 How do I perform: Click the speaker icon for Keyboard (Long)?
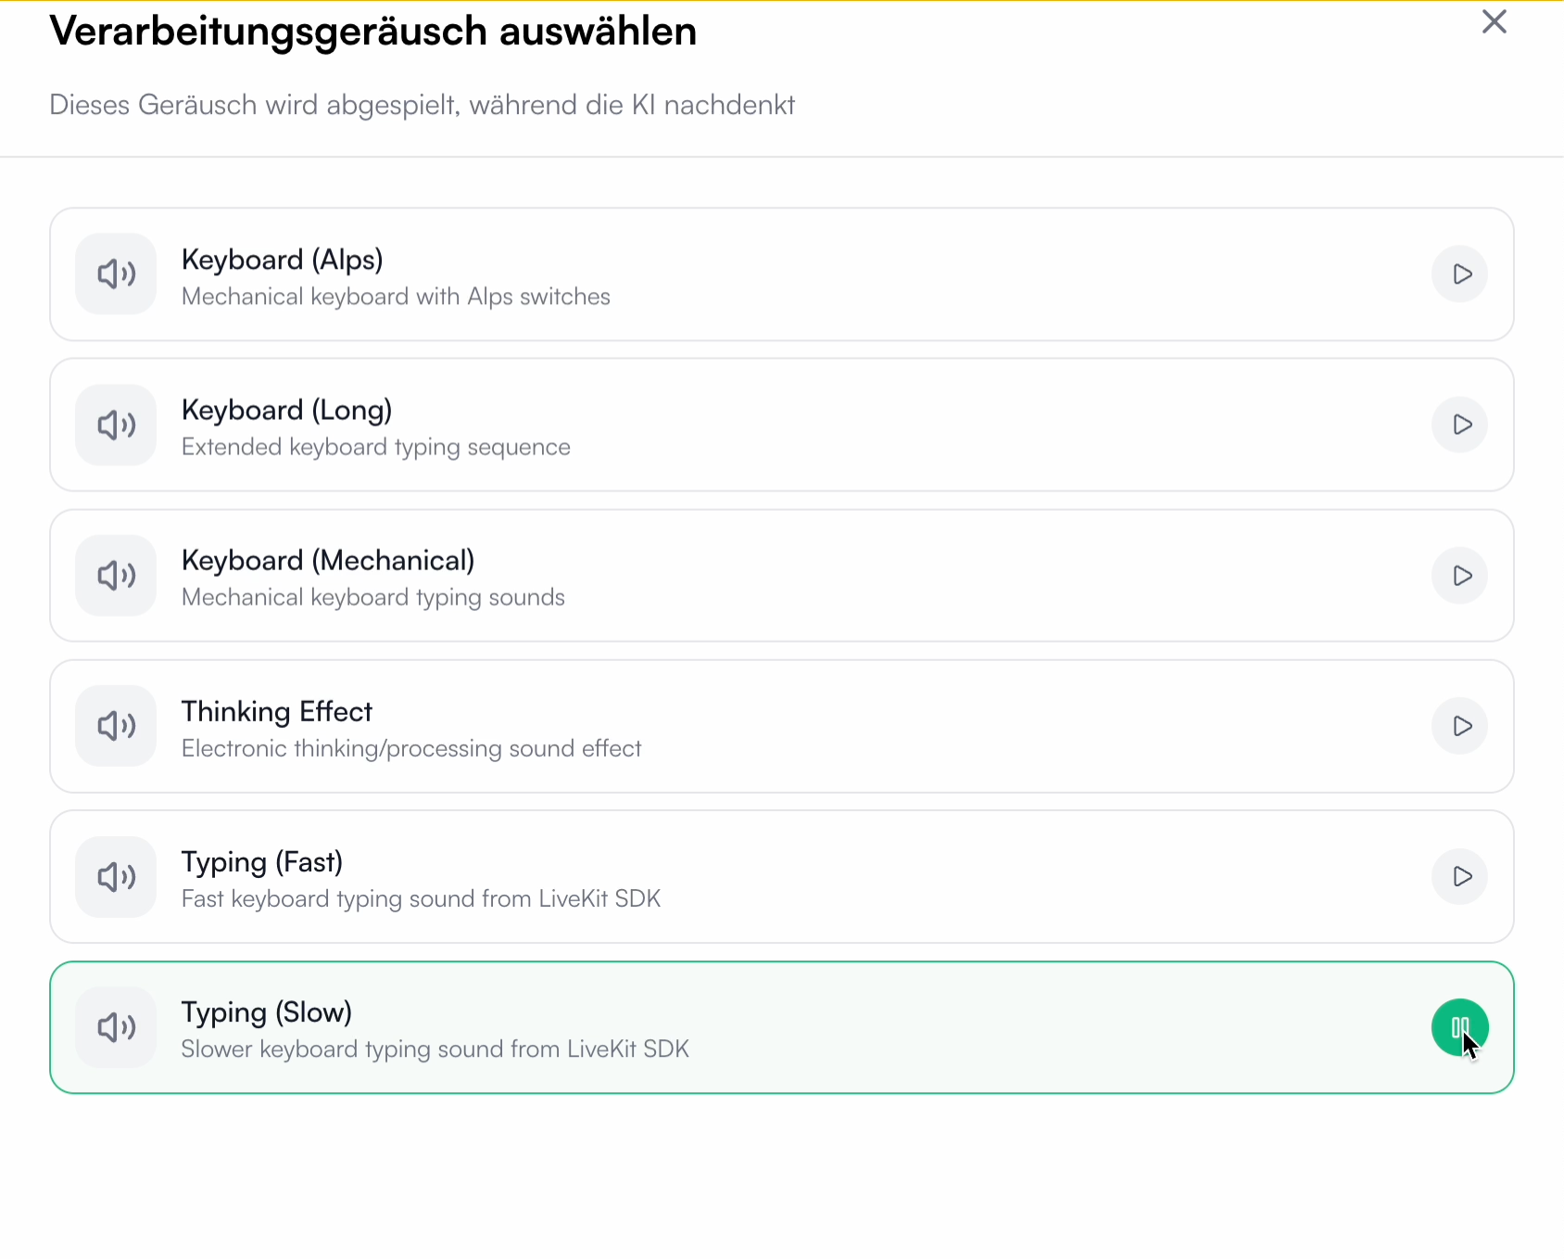(116, 425)
